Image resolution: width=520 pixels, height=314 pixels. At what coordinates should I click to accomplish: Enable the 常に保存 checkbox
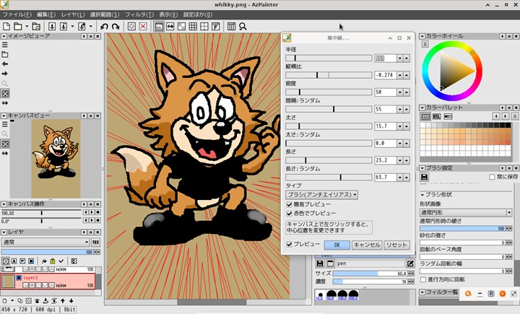(492, 177)
